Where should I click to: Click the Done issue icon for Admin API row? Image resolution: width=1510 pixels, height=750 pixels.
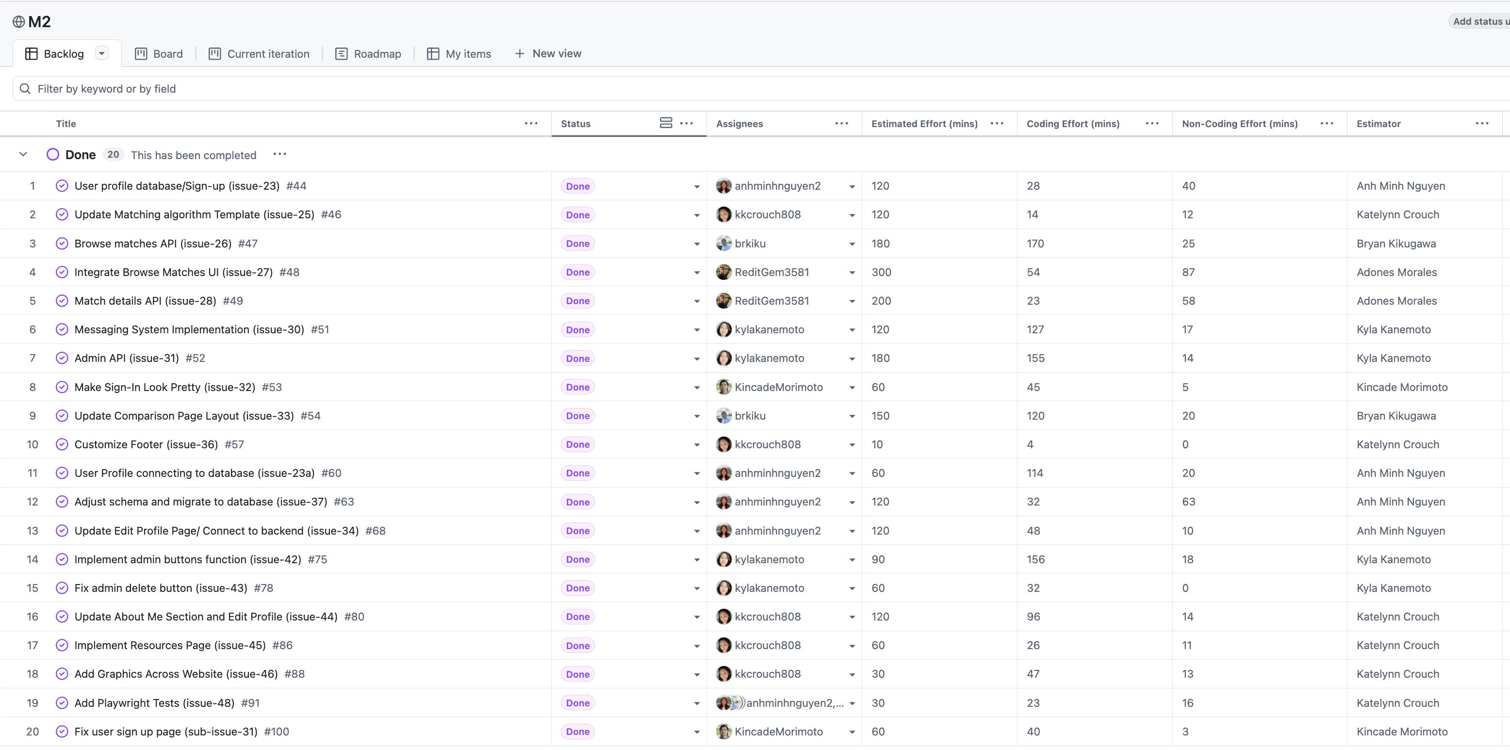pyautogui.click(x=62, y=358)
